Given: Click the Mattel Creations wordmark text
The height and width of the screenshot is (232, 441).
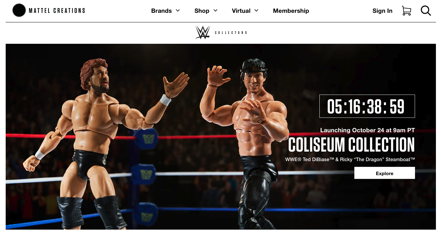Looking at the screenshot, I should 57,11.
